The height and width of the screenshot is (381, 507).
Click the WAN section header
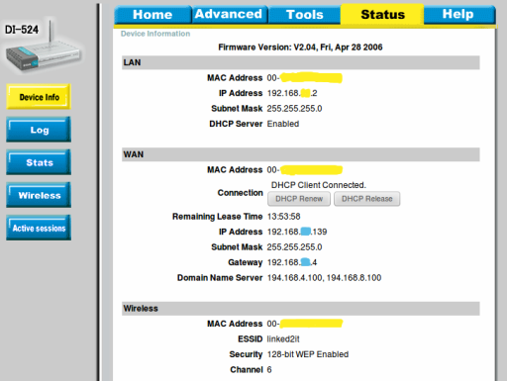click(x=301, y=154)
